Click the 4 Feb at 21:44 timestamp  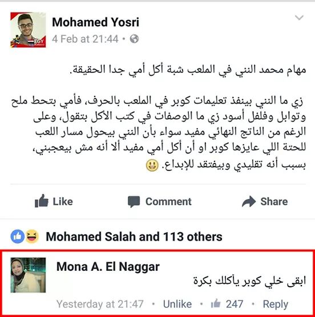pos(85,39)
